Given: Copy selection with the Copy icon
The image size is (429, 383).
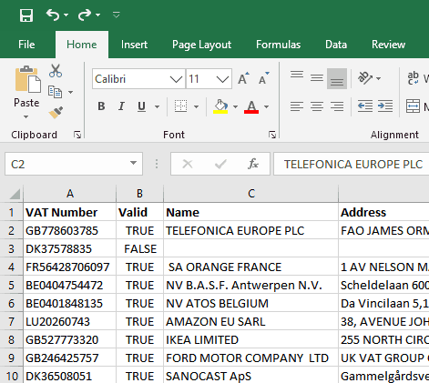Looking at the screenshot, I should tap(55, 92).
